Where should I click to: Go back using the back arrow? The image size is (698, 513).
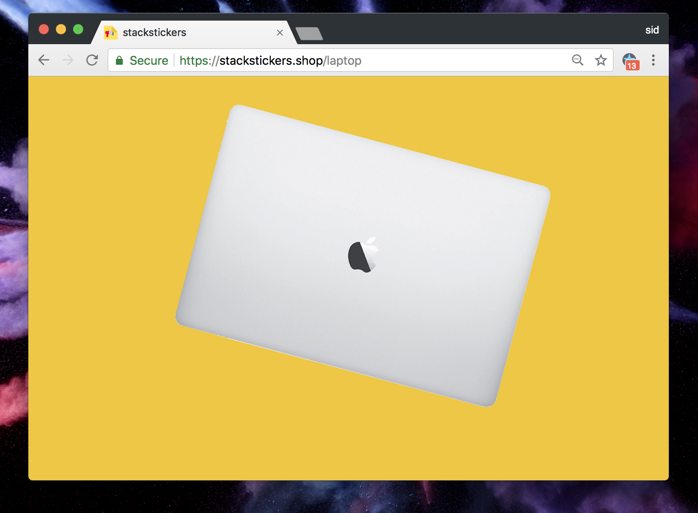tap(44, 60)
